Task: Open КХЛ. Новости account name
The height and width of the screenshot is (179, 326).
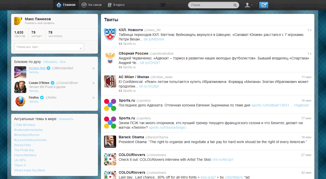Action: point(131,30)
